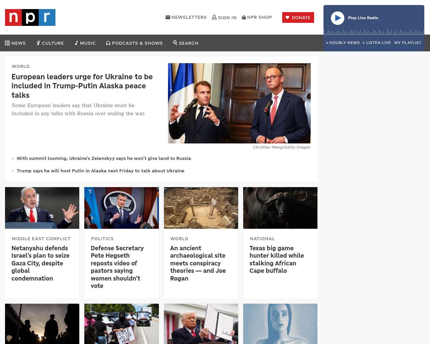The image size is (430, 344).
Task: Click the NPR Shop bag icon
Action: click(x=244, y=17)
